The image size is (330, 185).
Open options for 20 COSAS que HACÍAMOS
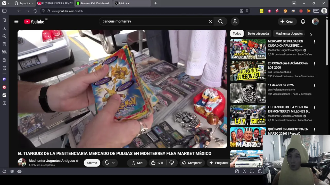[x=315, y=63]
